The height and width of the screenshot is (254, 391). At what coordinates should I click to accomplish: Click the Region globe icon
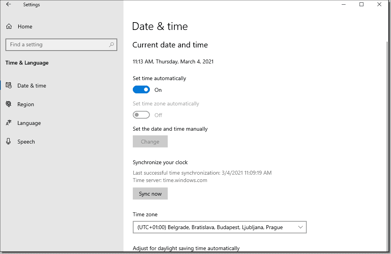pyautogui.click(x=9, y=104)
